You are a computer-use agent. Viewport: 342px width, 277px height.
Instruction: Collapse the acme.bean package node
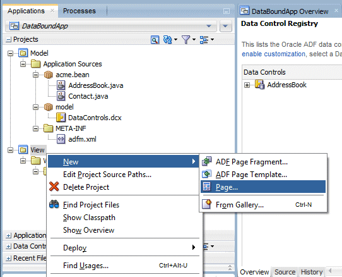tap(35, 75)
